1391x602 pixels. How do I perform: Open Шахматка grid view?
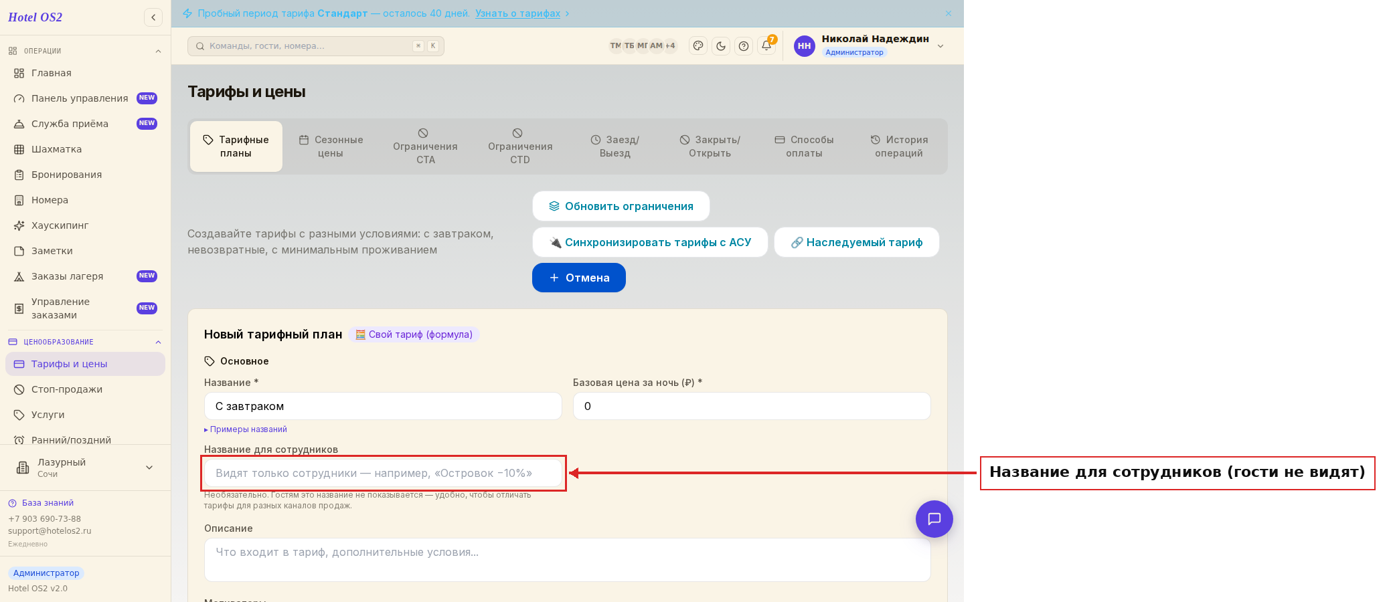pyautogui.click(x=85, y=149)
